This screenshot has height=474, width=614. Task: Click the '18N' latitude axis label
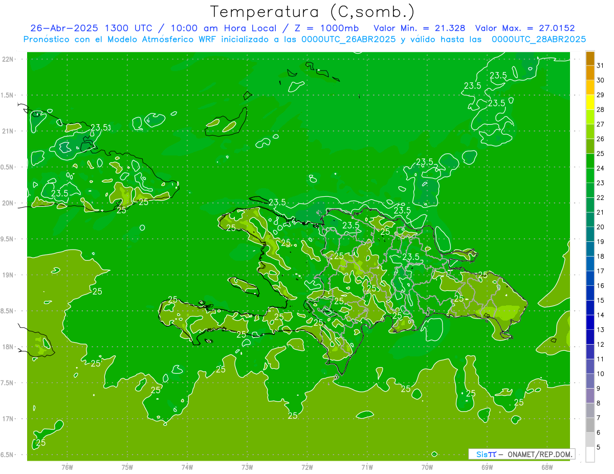tap(8, 347)
